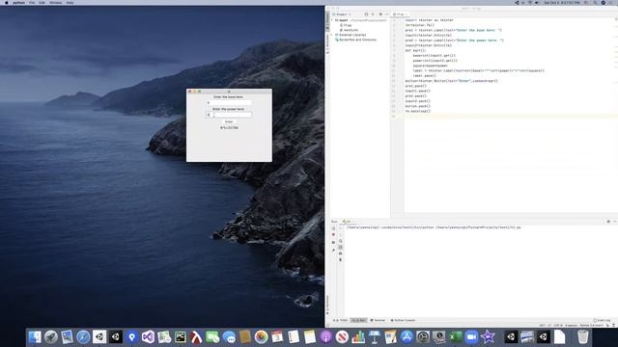
Task: Change the indent setting 4 spaces
Action: point(571,326)
